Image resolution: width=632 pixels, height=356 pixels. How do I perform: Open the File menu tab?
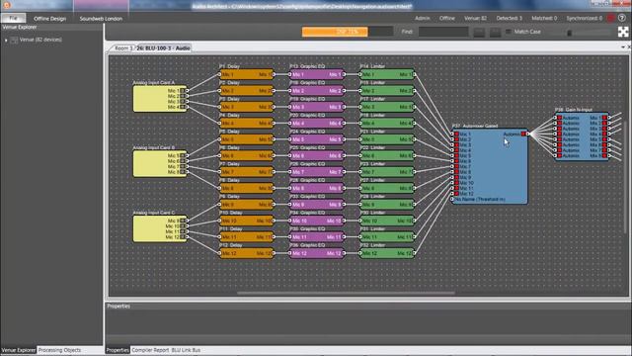(13, 18)
